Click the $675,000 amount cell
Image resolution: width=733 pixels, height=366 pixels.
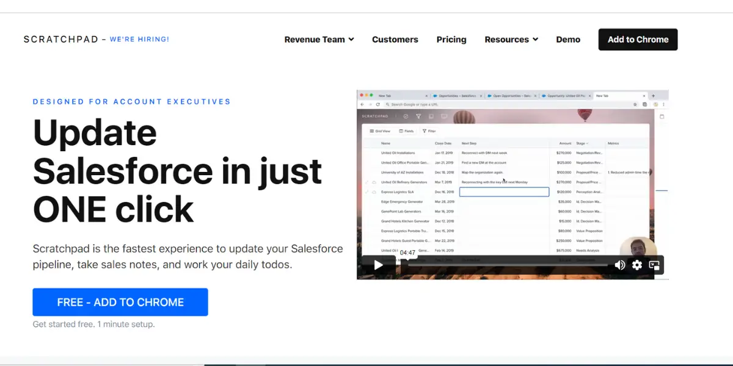point(564,251)
